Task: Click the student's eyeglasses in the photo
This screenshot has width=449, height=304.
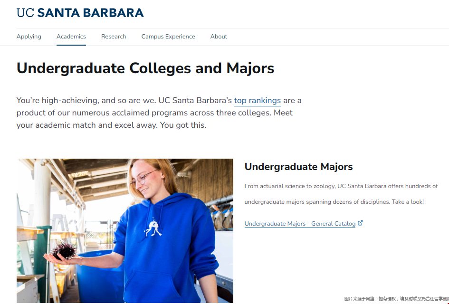Action: [x=143, y=178]
